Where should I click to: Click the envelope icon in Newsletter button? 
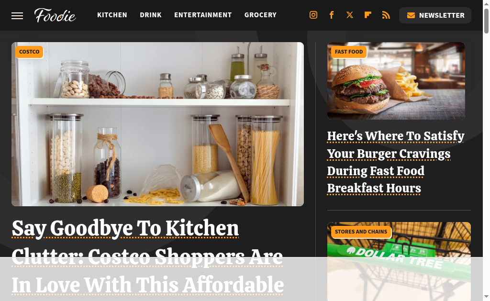[x=411, y=15]
